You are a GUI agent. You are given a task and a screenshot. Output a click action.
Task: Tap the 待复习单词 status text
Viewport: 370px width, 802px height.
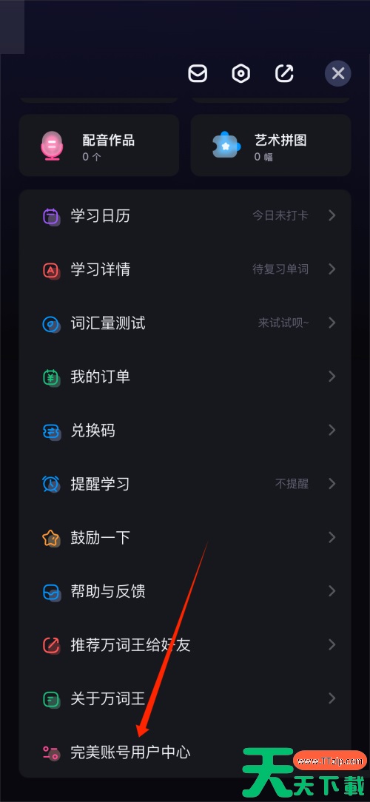tap(280, 269)
